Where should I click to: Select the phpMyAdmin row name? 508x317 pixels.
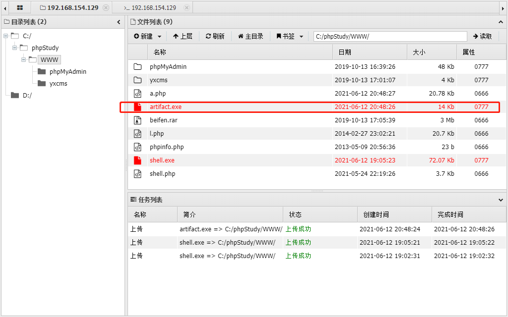point(168,67)
